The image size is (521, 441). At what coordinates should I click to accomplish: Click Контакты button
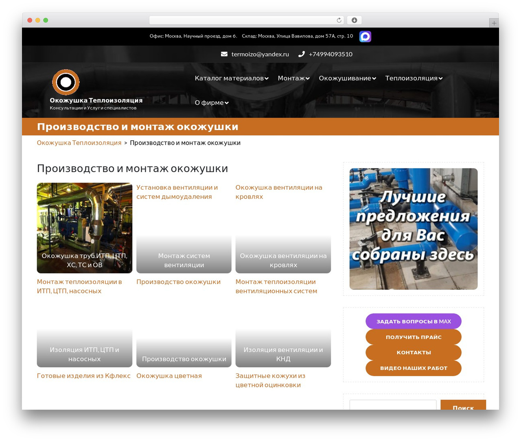pyautogui.click(x=414, y=352)
